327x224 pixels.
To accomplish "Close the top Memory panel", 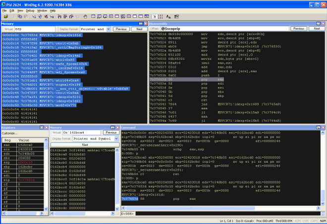I will [x=145, y=23].
